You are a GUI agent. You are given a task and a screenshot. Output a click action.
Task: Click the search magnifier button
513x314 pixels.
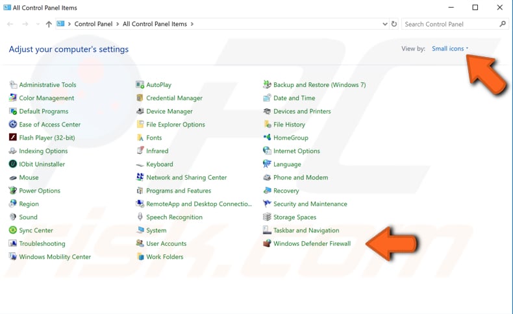pyautogui.click(x=503, y=24)
